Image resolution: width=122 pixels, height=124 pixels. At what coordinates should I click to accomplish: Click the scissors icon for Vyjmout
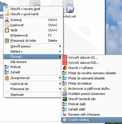click(x=7, y=20)
